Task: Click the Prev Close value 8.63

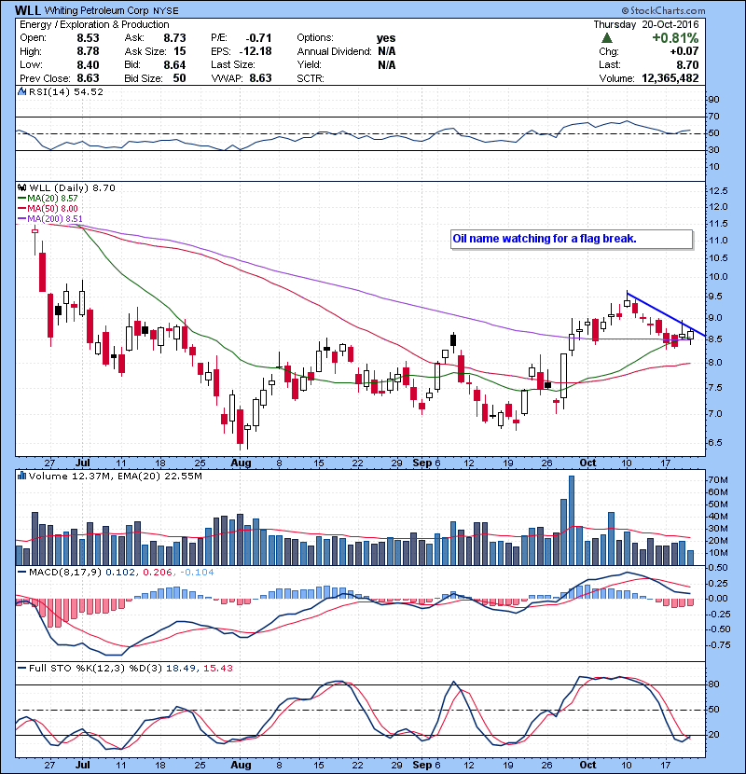Action: (x=88, y=78)
